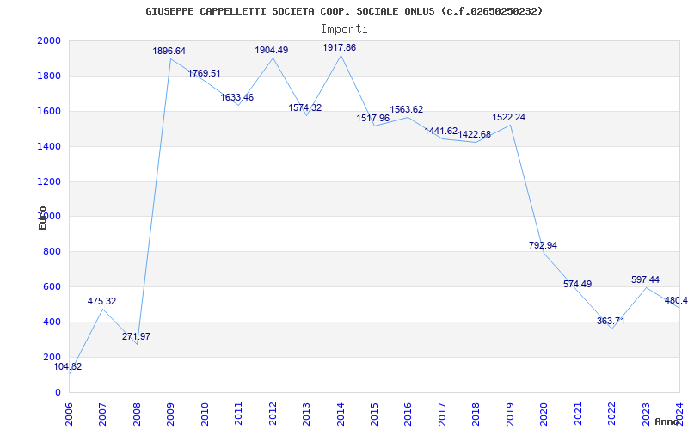Select the Importi subtitle

tap(344, 28)
